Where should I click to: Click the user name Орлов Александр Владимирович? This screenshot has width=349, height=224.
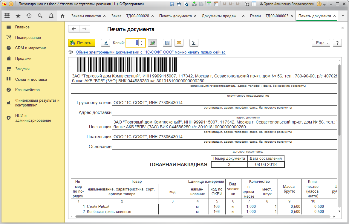point(287,4)
